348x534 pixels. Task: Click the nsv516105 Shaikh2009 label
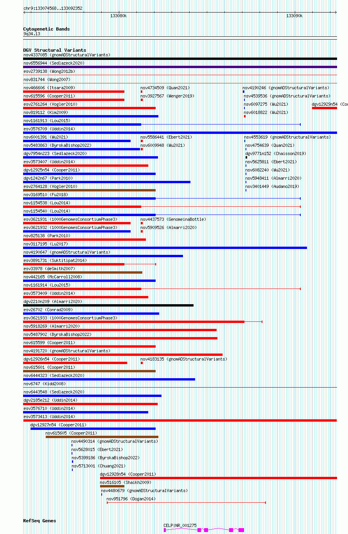[x=126, y=482]
